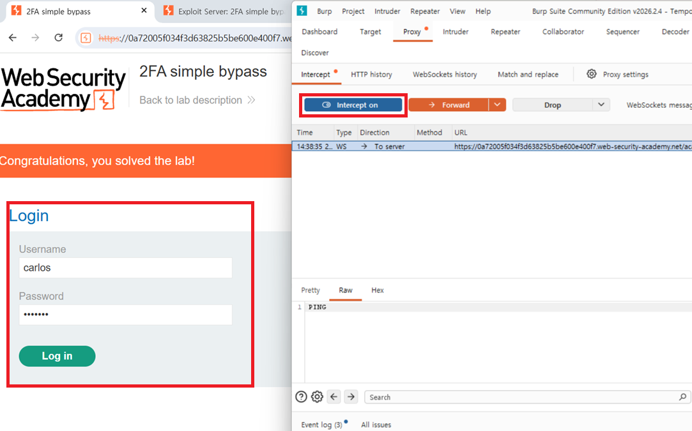Open help icon in message editor
This screenshot has height=431, width=692.
(x=301, y=397)
